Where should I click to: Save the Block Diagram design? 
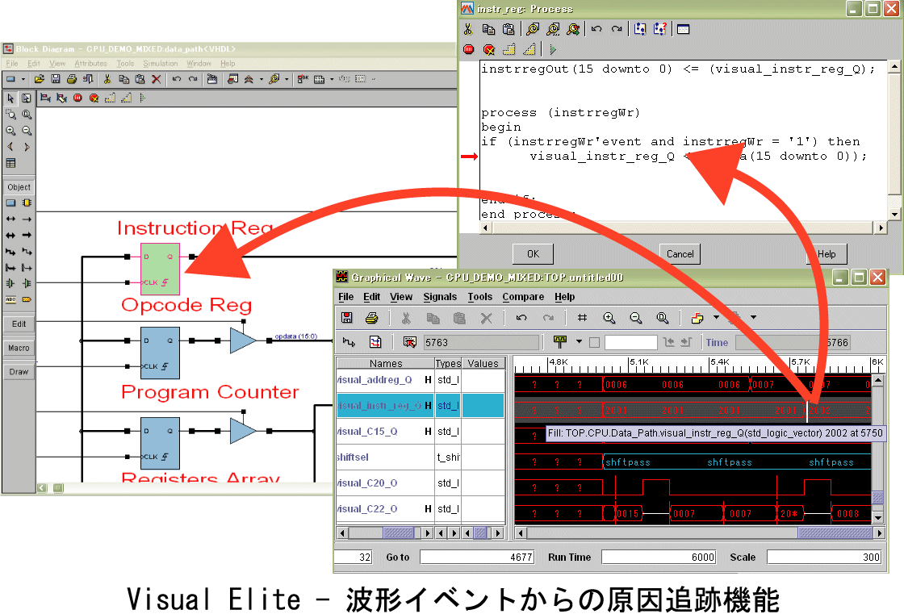56,79
